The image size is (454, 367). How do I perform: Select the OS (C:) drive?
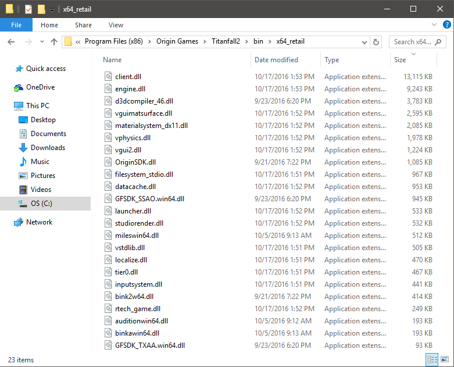point(45,204)
